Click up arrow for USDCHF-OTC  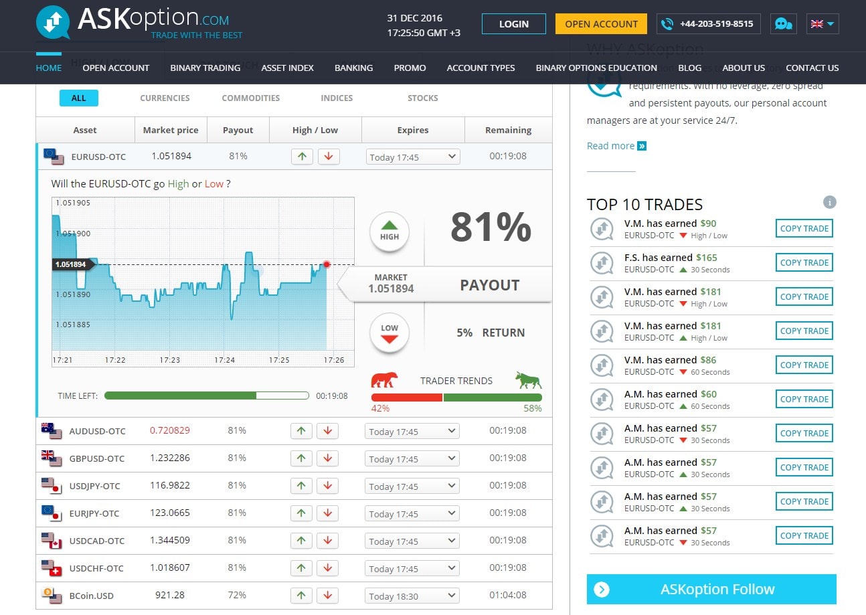(302, 568)
